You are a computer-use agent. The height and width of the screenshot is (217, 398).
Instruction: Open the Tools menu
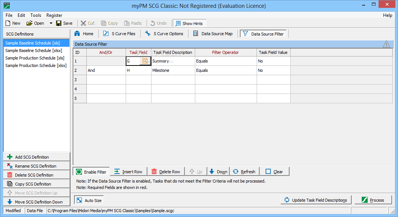[36, 15]
